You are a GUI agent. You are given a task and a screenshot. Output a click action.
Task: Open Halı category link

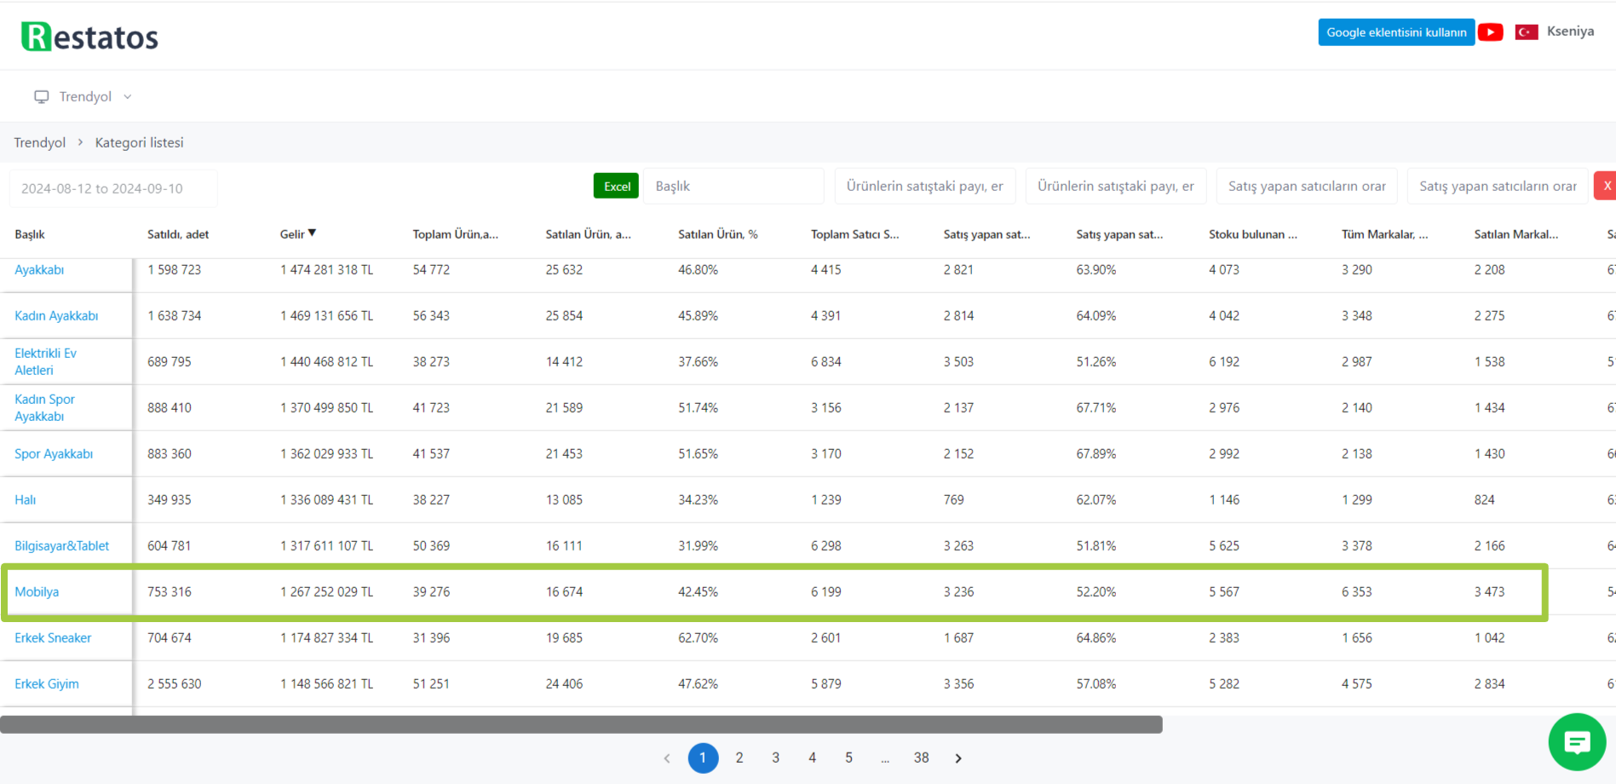point(26,500)
